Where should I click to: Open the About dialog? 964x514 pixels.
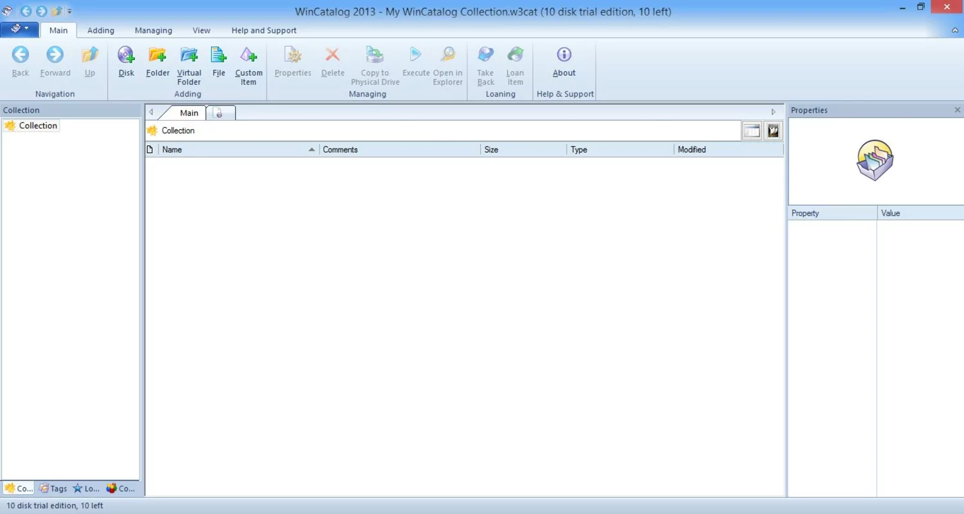(564, 62)
